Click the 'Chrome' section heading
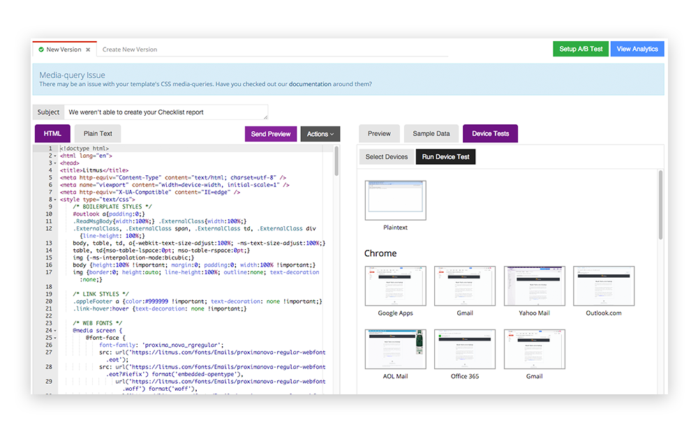 tap(380, 253)
